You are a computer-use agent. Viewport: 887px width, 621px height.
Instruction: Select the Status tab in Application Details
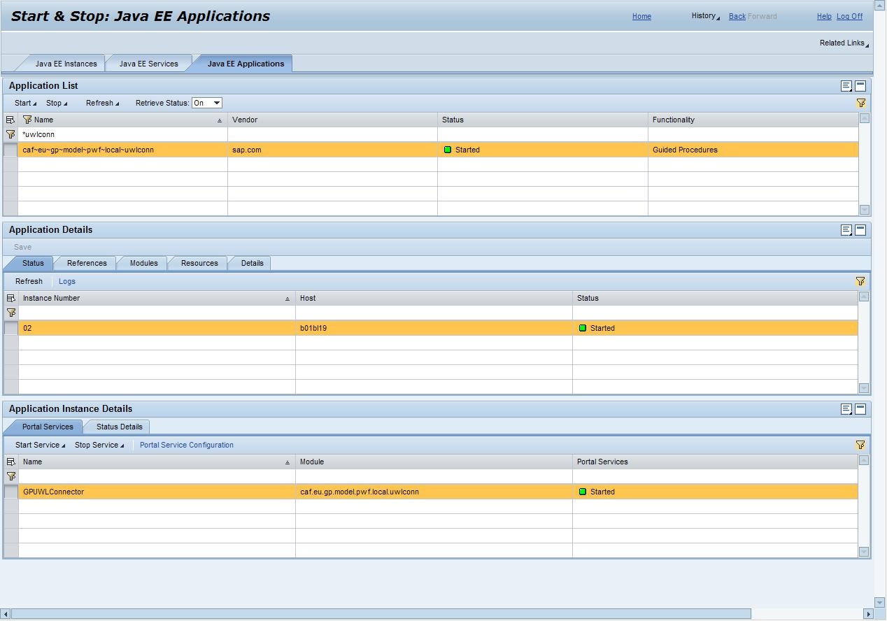click(x=33, y=263)
